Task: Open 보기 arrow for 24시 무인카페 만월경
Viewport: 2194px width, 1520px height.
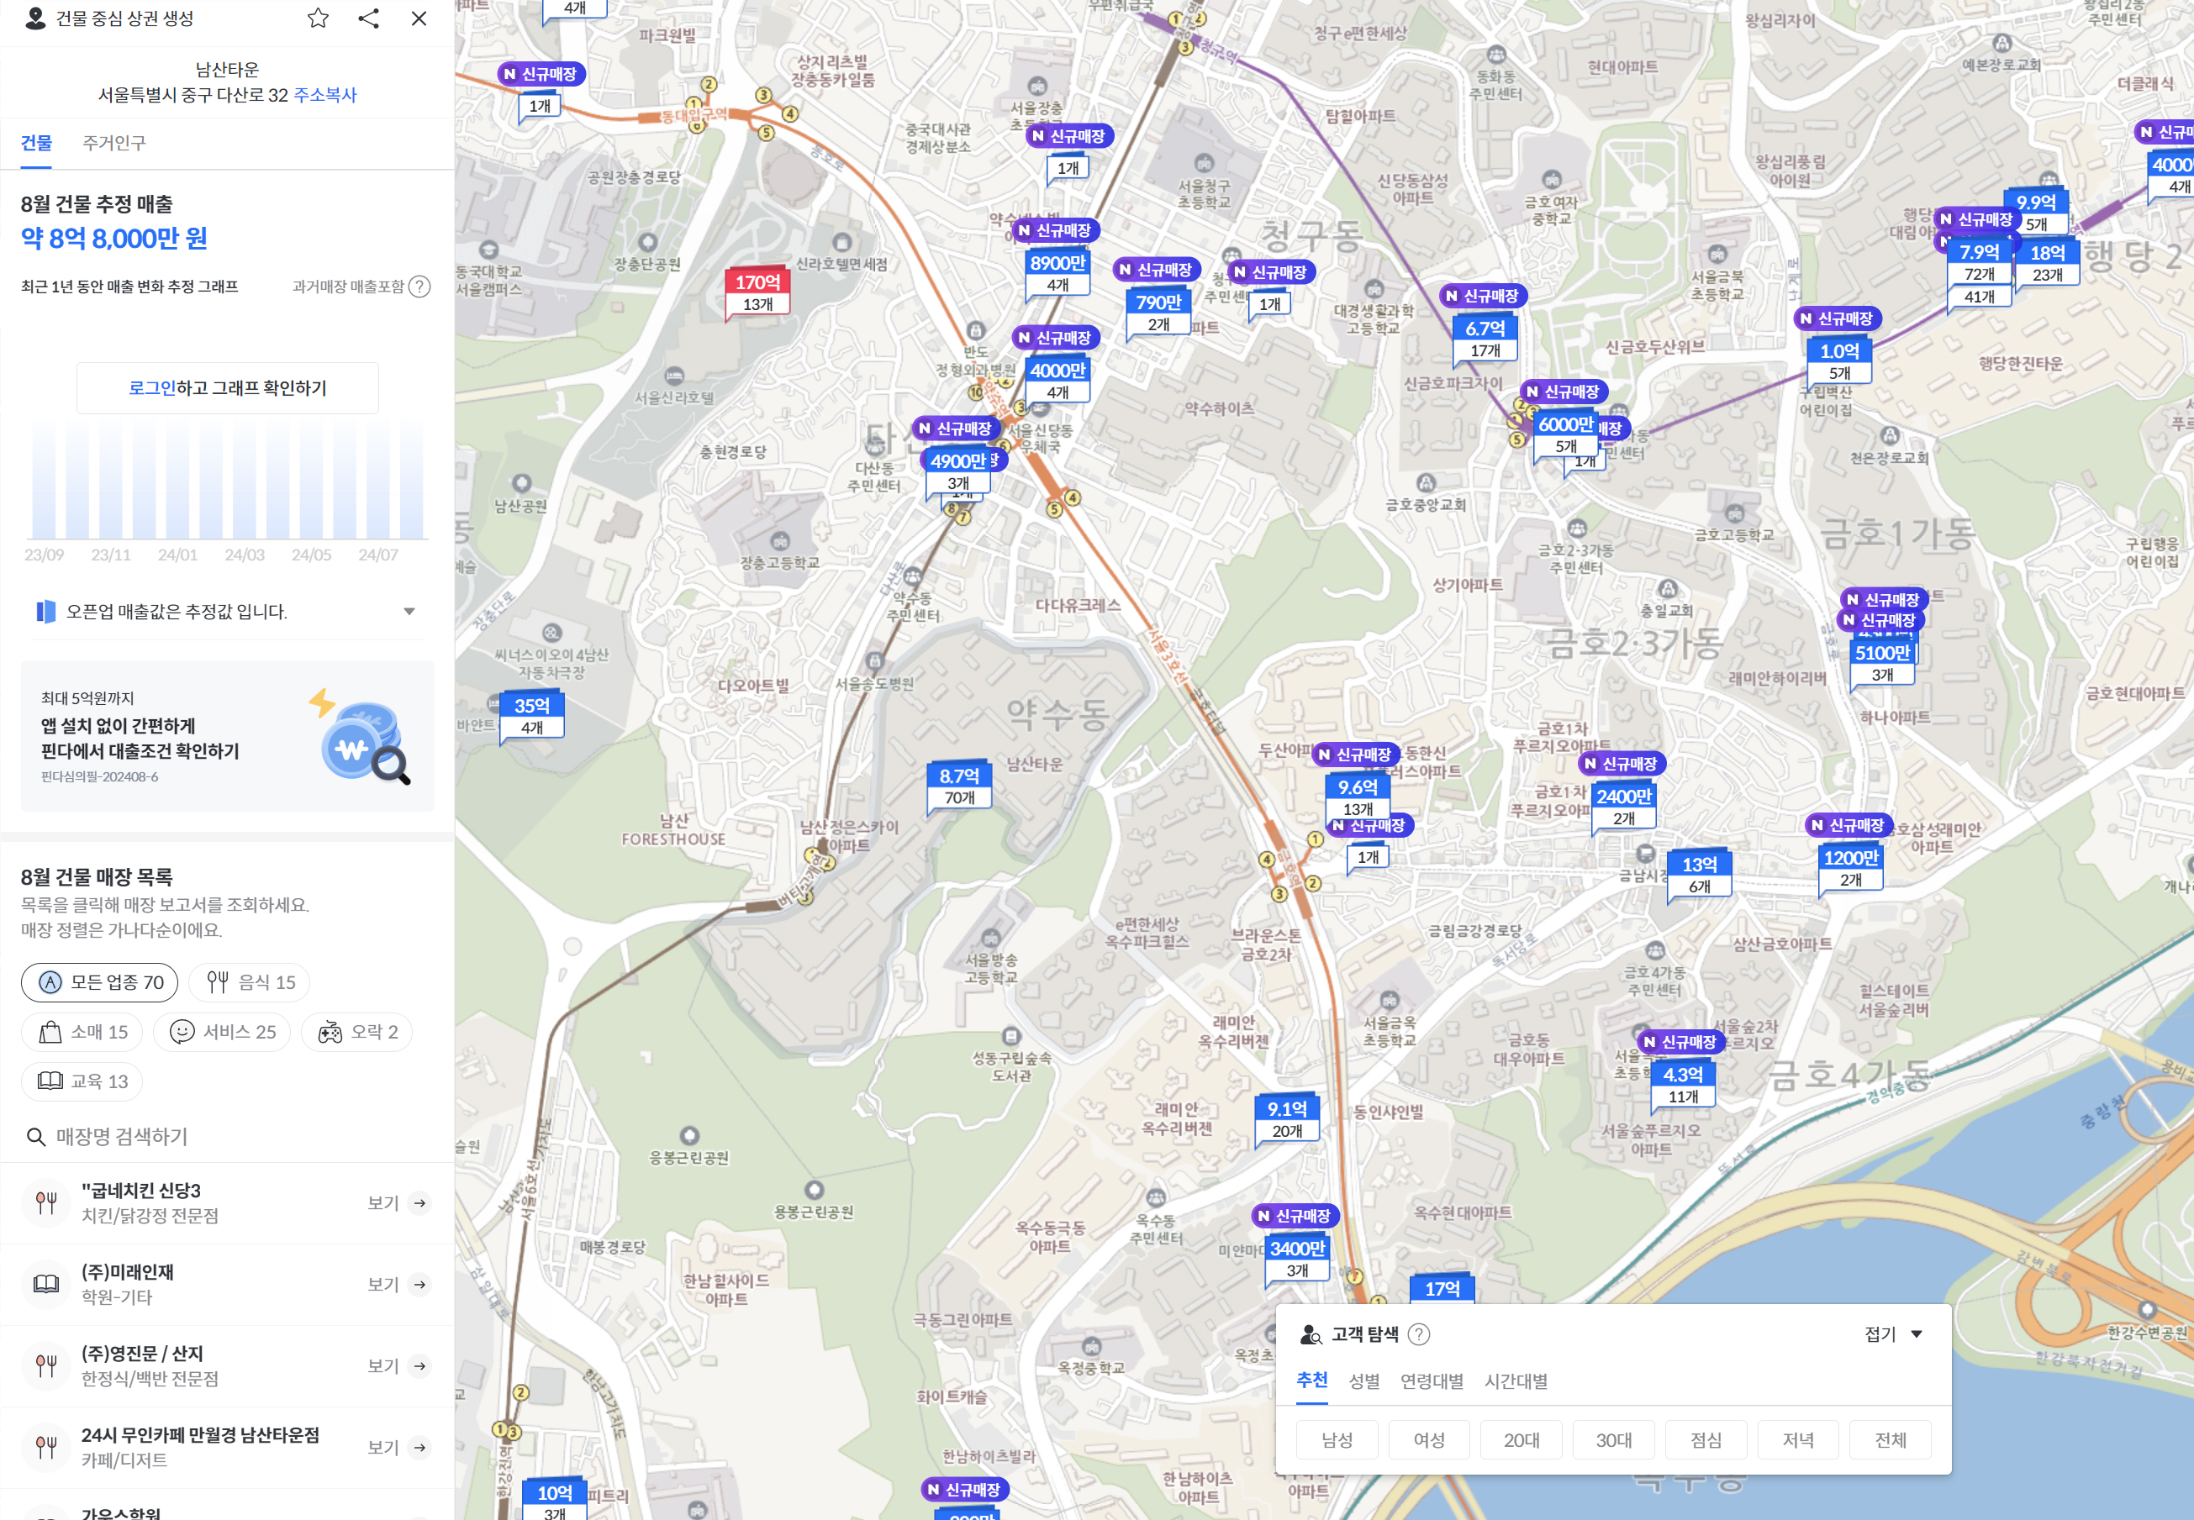Action: pos(419,1448)
